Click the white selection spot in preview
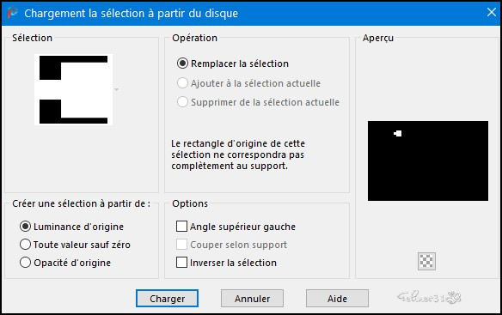Screen dimensions: 502x315 click(398, 133)
